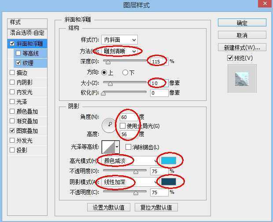Click the 新建样式(W)... button

click(x=242, y=48)
